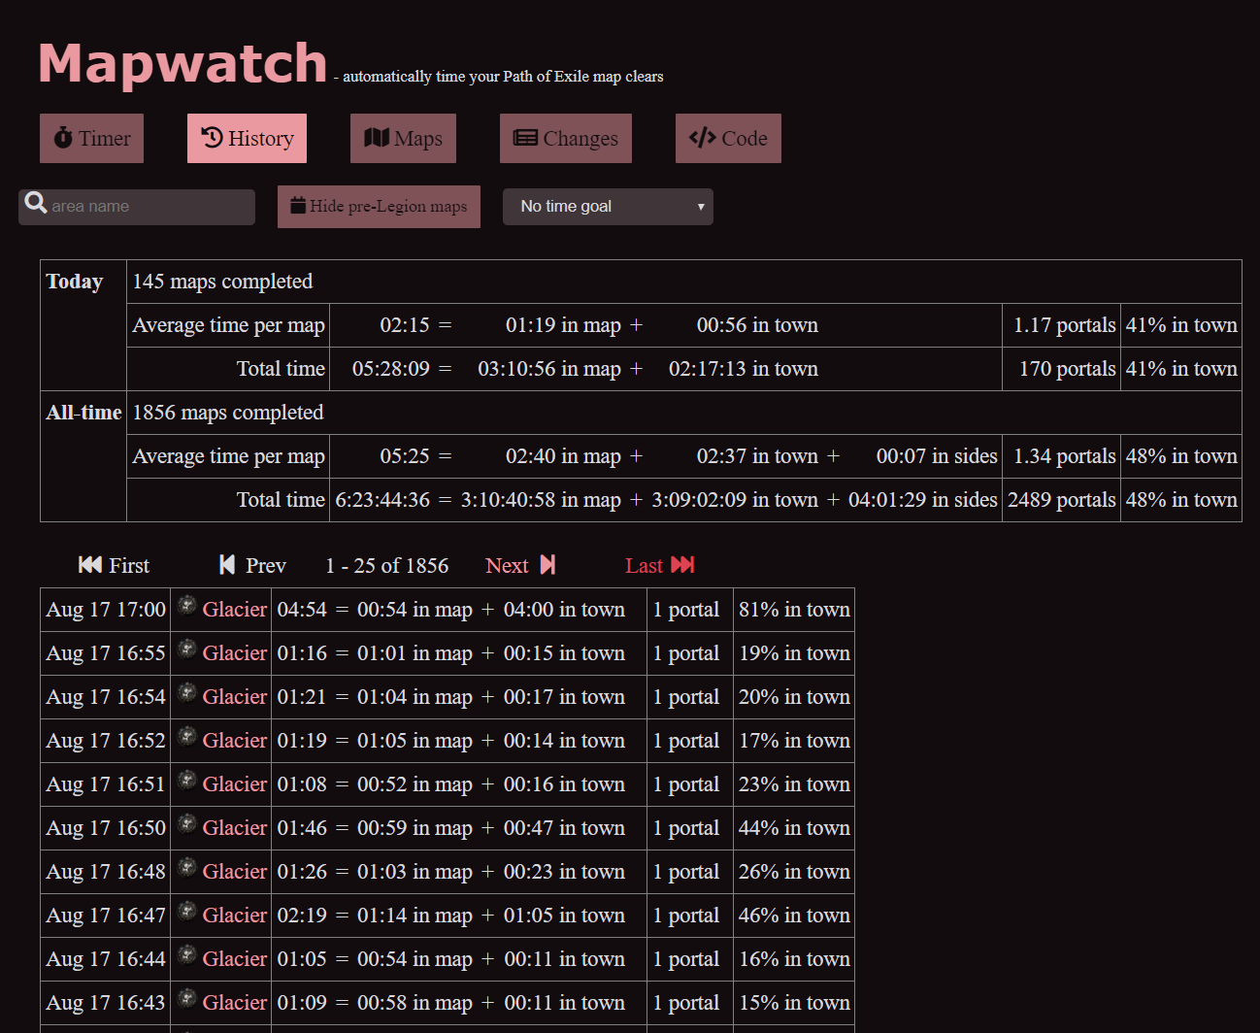Click Glacier map icon in 16:55 row
1260x1033 pixels.
[x=187, y=649]
